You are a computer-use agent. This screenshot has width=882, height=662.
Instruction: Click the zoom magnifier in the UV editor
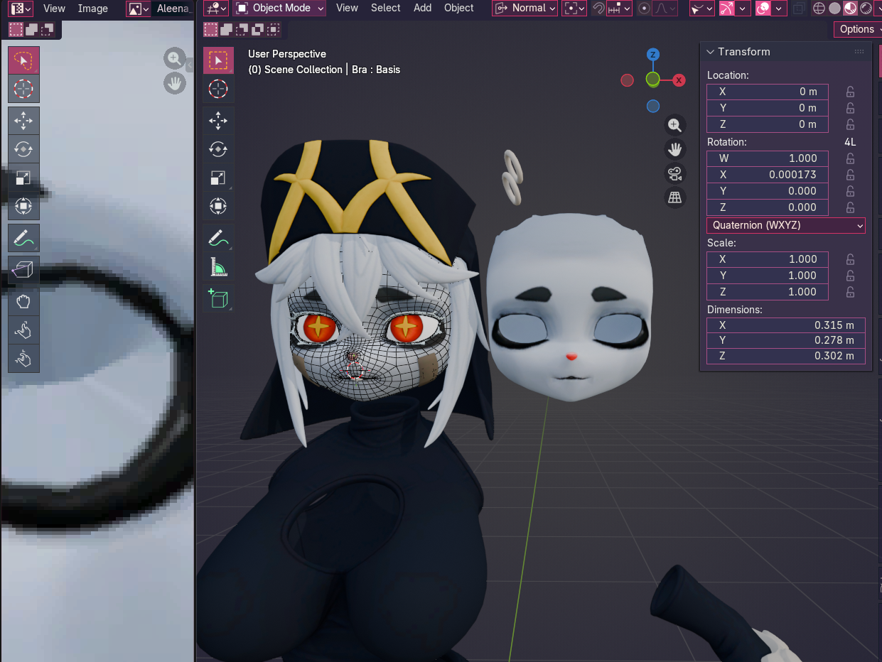(x=174, y=58)
